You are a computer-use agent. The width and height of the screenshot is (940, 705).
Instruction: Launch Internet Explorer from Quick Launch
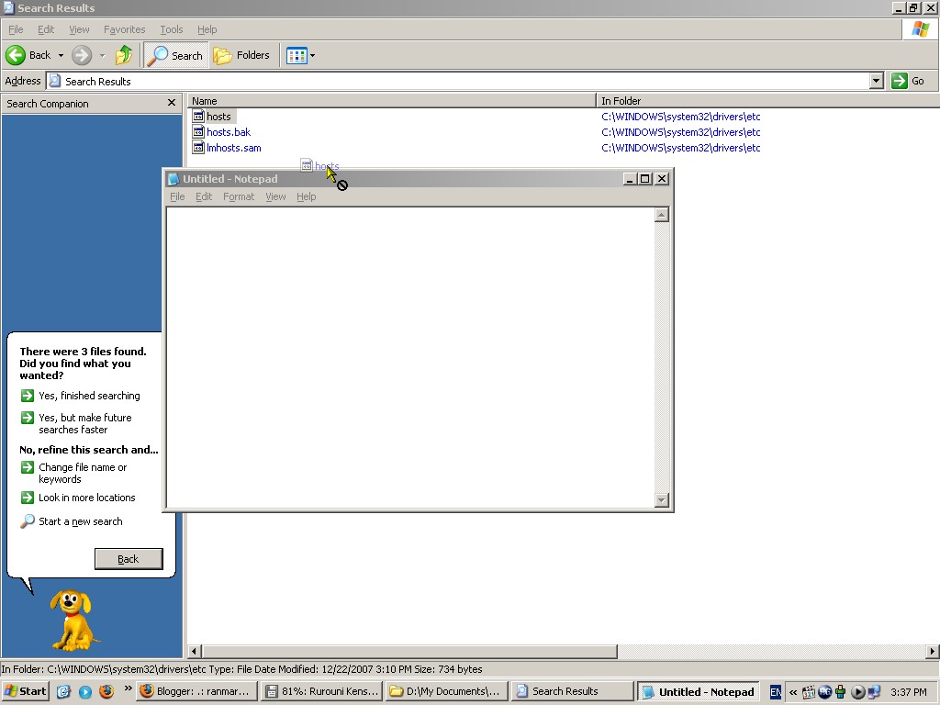[x=63, y=691]
